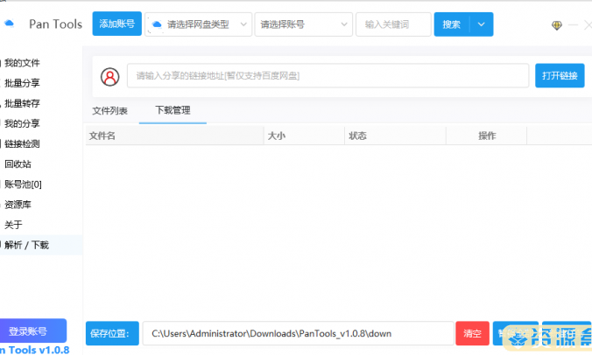Open 批量转存 in sidebar
The width and height of the screenshot is (592, 355).
[22, 104]
